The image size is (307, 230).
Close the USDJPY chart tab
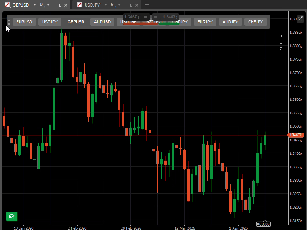click(138, 5)
